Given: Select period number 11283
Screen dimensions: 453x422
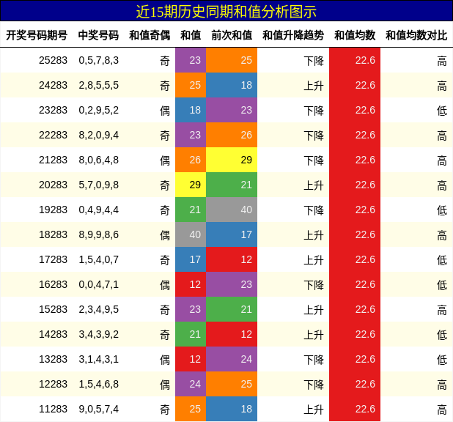Looking at the screenshot, I should 54,409.
